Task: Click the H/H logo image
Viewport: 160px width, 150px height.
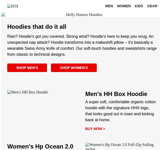Action: click(x=13, y=6)
